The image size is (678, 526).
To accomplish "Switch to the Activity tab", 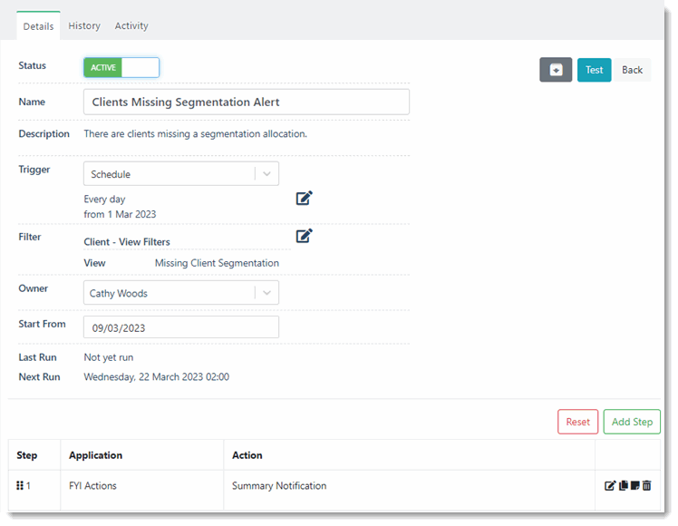I will tap(131, 26).
